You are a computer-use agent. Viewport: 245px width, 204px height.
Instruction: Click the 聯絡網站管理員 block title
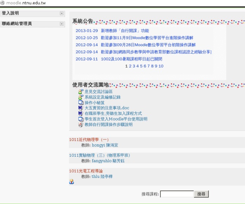[x=17, y=23]
